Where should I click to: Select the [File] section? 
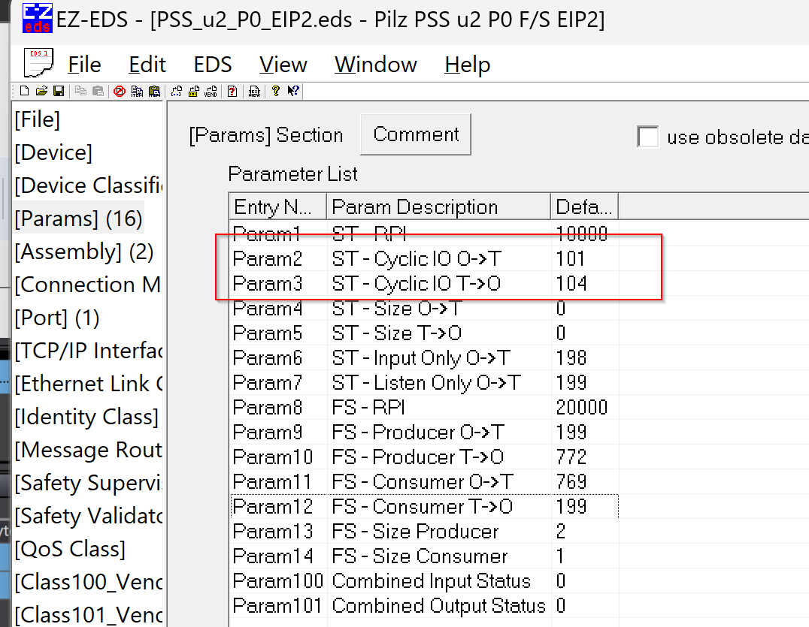point(37,119)
